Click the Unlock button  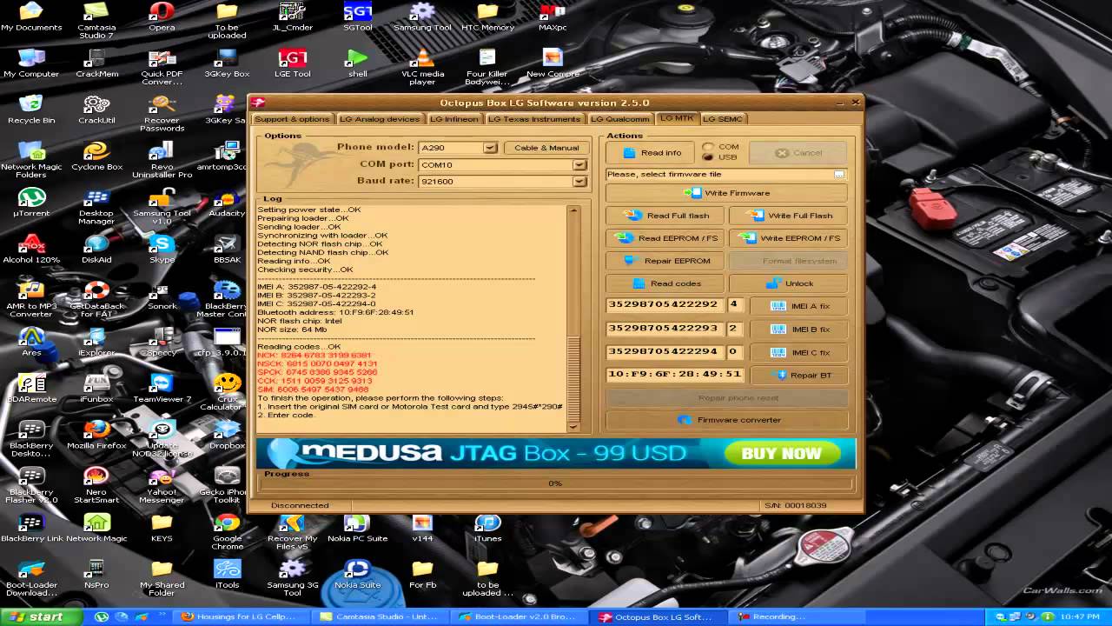[x=788, y=283]
